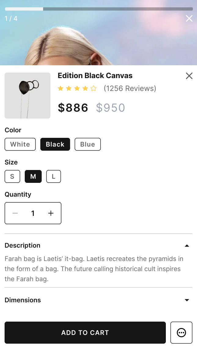Image resolution: width=197 pixels, height=351 pixels.
Task: Open the 1256 Reviews link
Action: tap(130, 89)
